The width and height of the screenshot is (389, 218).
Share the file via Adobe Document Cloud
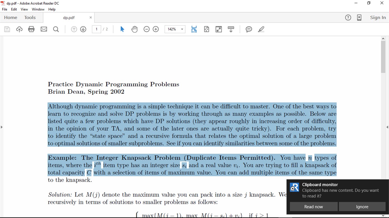pyautogui.click(x=19, y=29)
